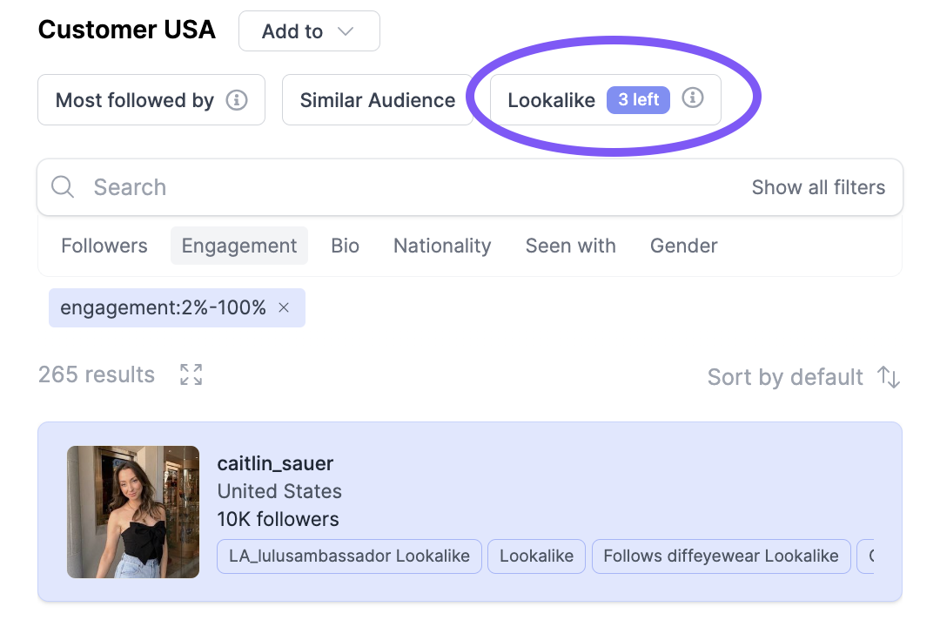Click the search magnifier icon
This screenshot has height=627, width=940.
(63, 186)
